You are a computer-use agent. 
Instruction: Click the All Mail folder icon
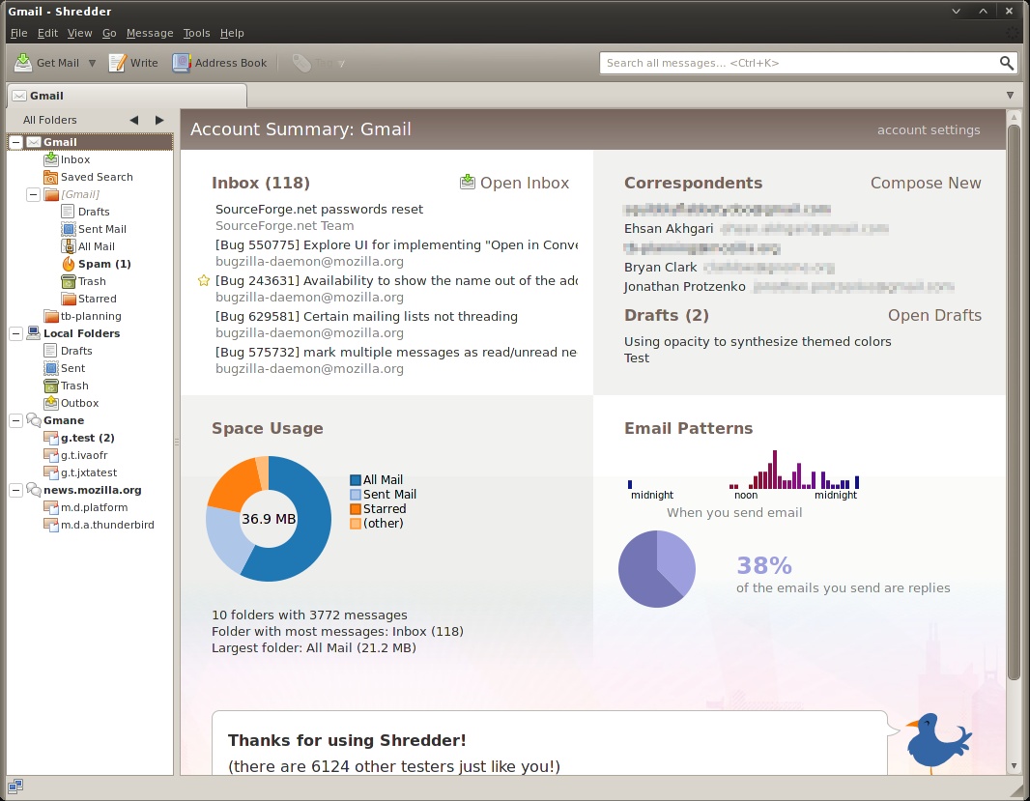(68, 246)
